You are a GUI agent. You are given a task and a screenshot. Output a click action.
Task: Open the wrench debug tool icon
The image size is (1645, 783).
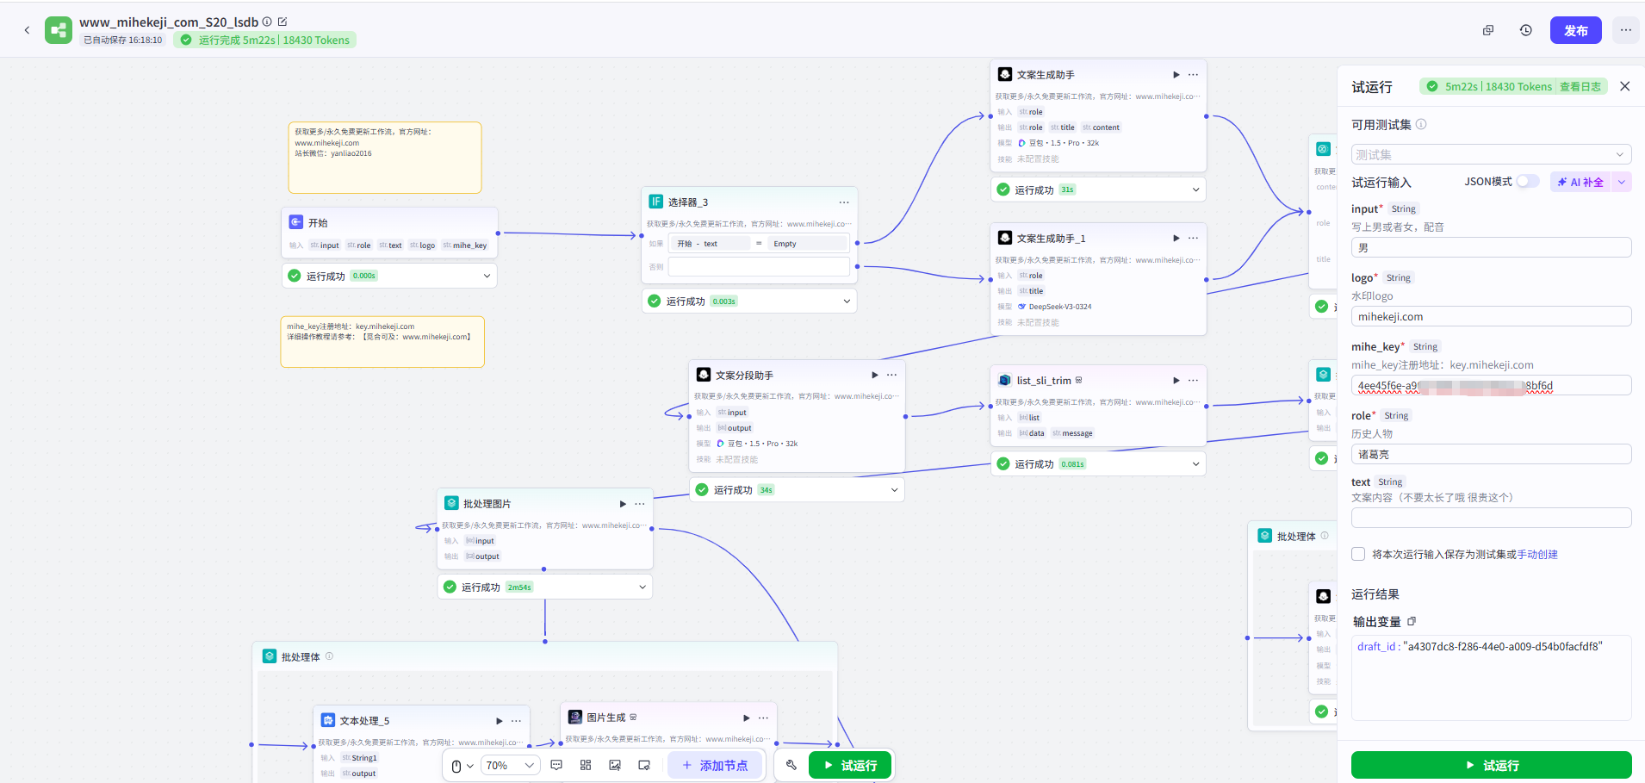click(791, 765)
